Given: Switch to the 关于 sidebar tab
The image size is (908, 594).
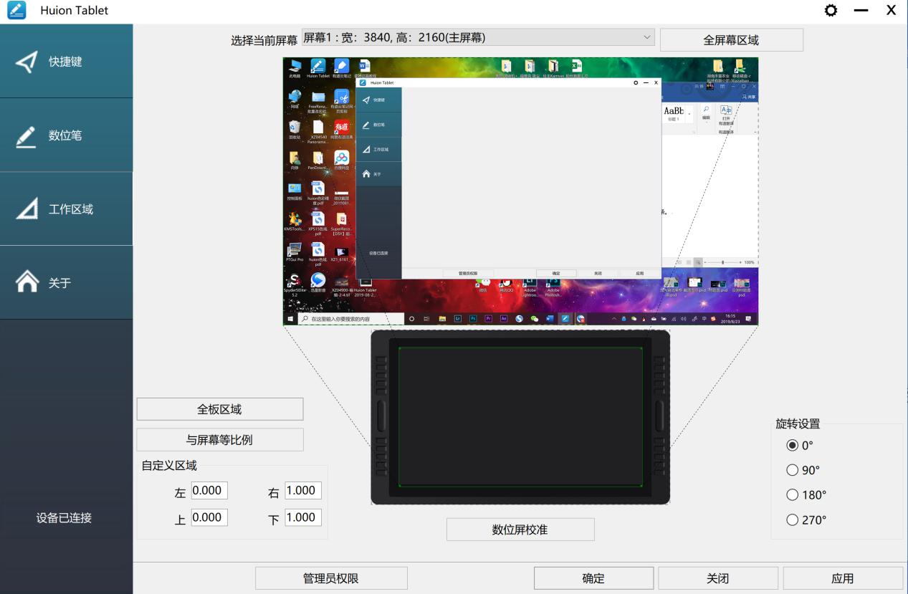Looking at the screenshot, I should pos(64,282).
